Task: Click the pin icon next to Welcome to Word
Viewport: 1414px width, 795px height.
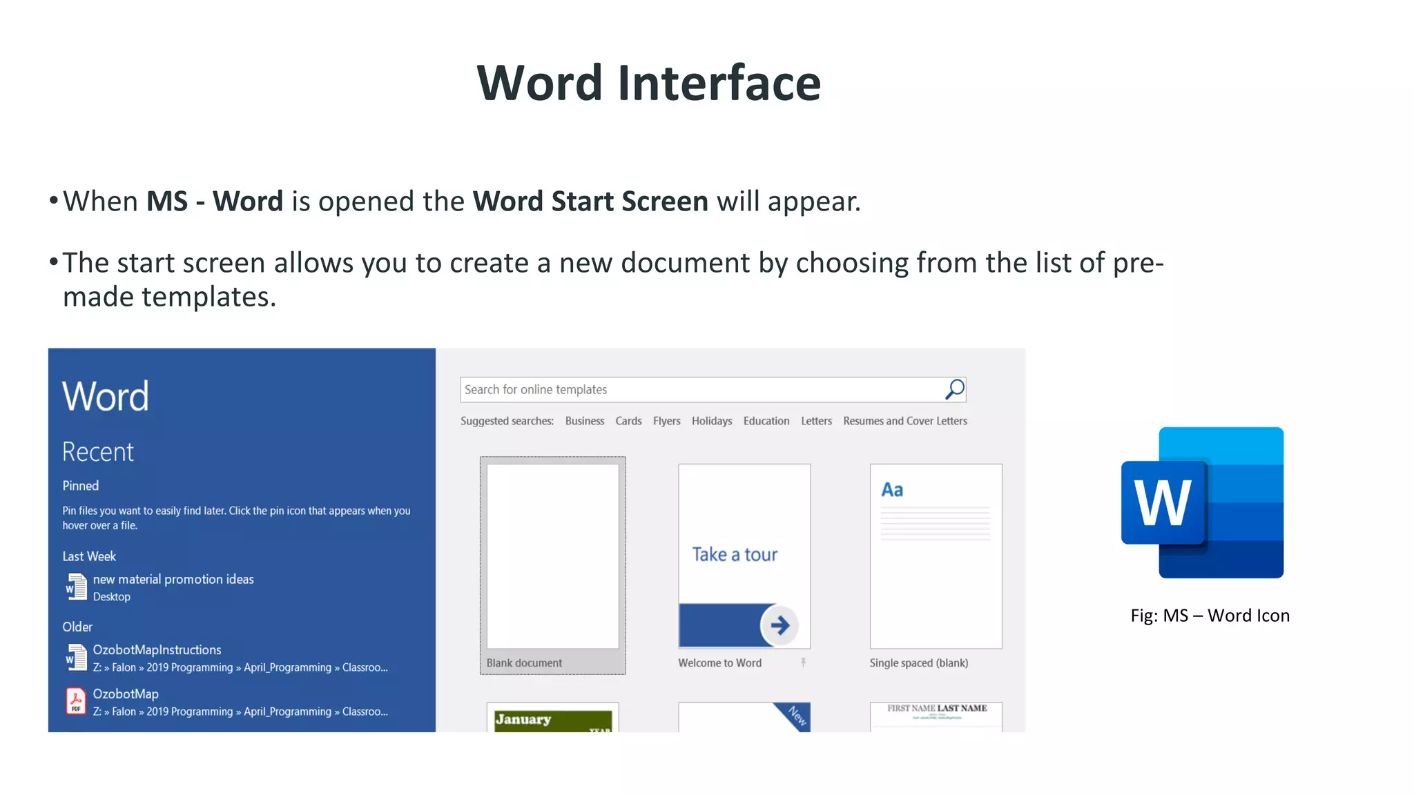Action: point(803,662)
